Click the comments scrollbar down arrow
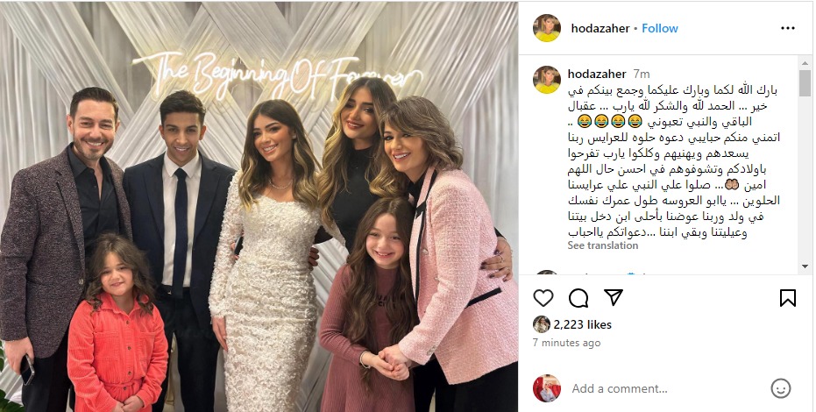Image resolution: width=816 pixels, height=412 pixels. click(805, 266)
